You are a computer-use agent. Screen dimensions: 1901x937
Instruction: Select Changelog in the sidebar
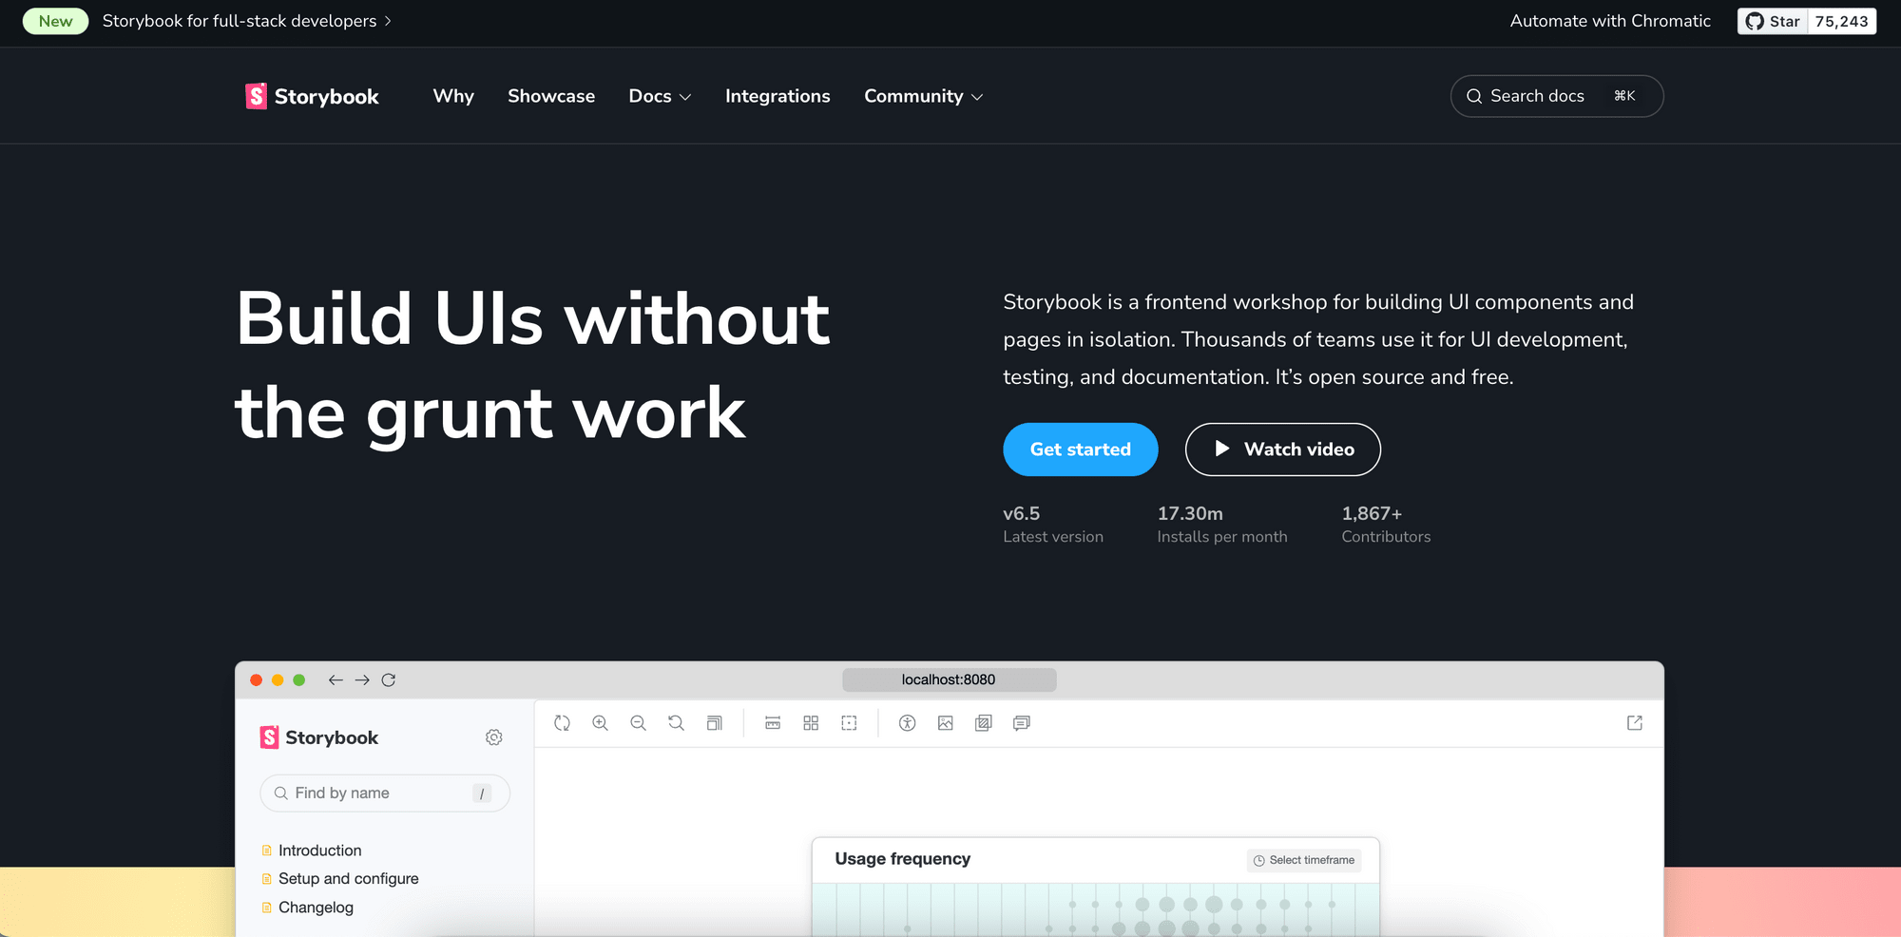point(316,908)
